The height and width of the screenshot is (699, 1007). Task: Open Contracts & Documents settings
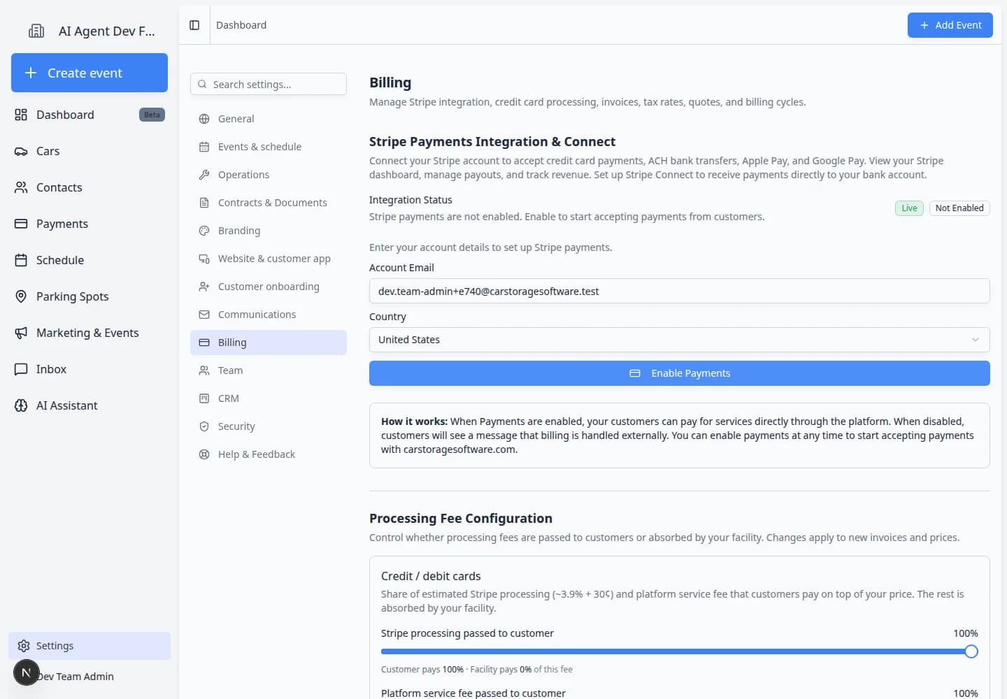[269, 203]
